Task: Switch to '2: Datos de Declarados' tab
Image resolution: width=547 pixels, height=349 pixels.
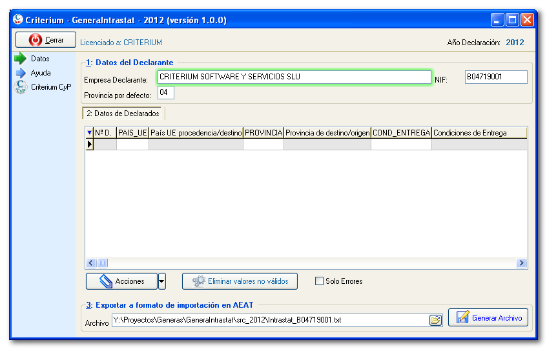Action: click(x=123, y=114)
